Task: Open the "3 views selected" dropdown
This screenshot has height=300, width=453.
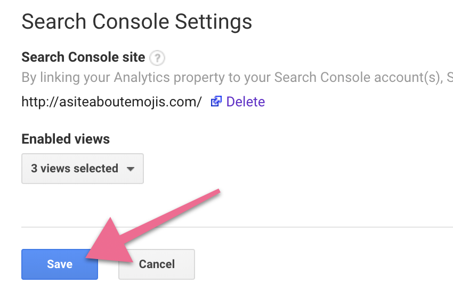Action: (83, 169)
